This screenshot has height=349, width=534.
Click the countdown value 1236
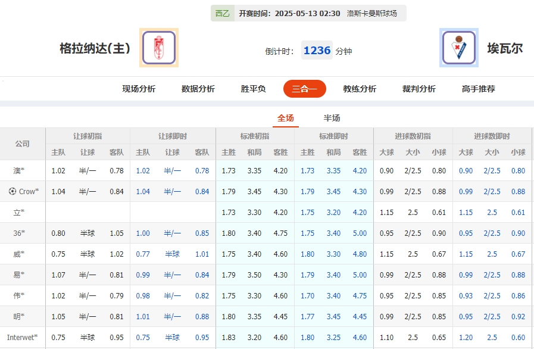tap(317, 51)
